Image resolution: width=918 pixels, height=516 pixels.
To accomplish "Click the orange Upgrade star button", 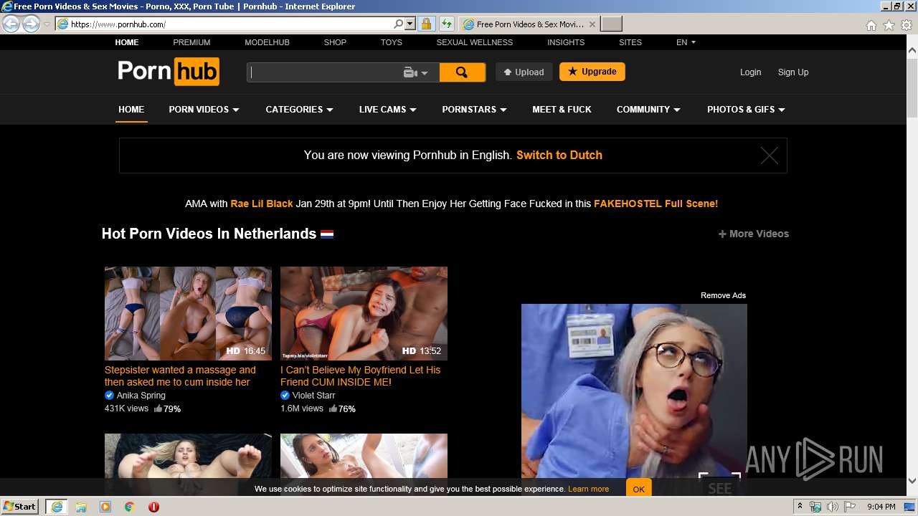I will 592,72.
